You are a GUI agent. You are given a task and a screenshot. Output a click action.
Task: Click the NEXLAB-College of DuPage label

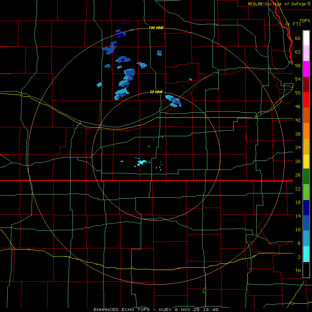tap(277, 4)
